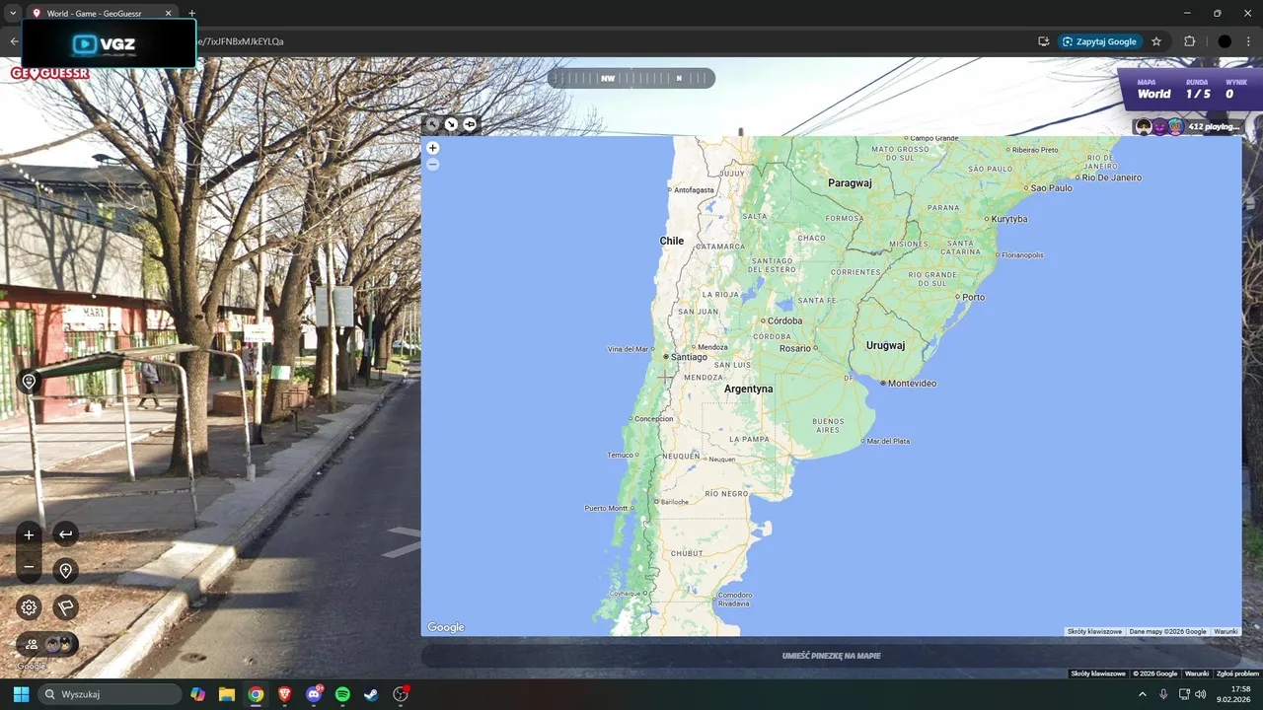Open GeoGuessr game settings gear

pyautogui.click(x=29, y=607)
